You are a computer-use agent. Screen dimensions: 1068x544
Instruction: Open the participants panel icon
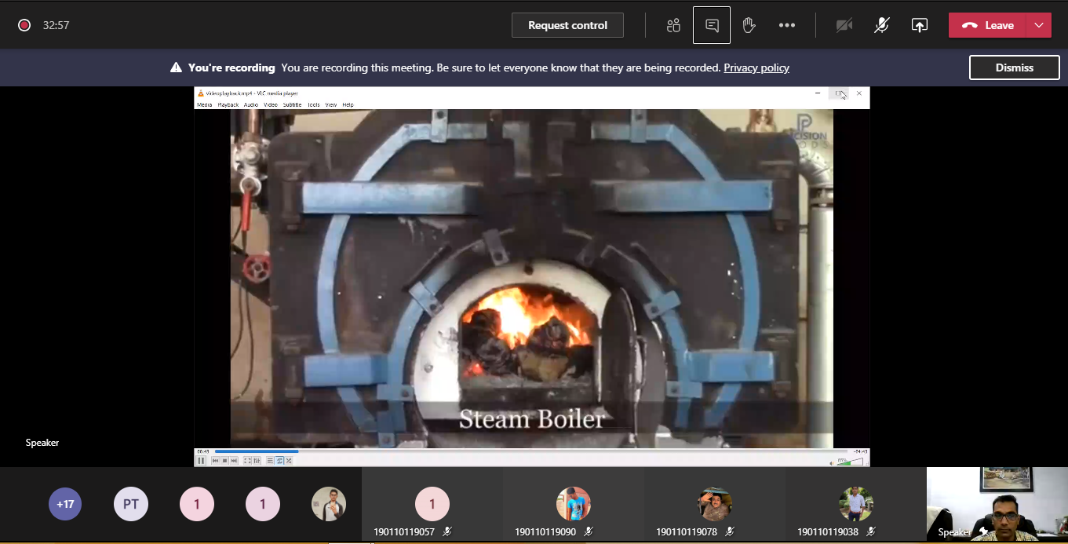673,25
